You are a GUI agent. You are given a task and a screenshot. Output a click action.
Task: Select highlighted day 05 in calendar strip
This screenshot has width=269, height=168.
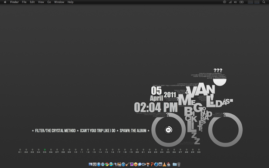pyautogui.click(x=44, y=151)
